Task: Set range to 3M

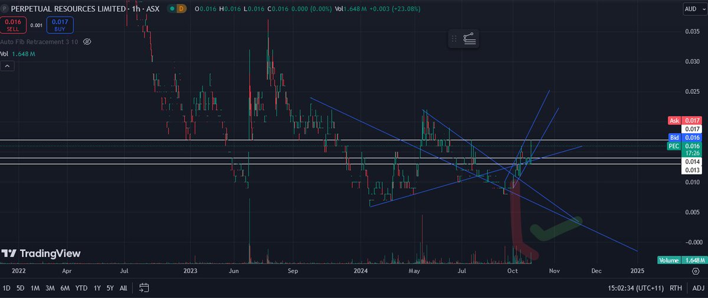Action: pos(50,288)
